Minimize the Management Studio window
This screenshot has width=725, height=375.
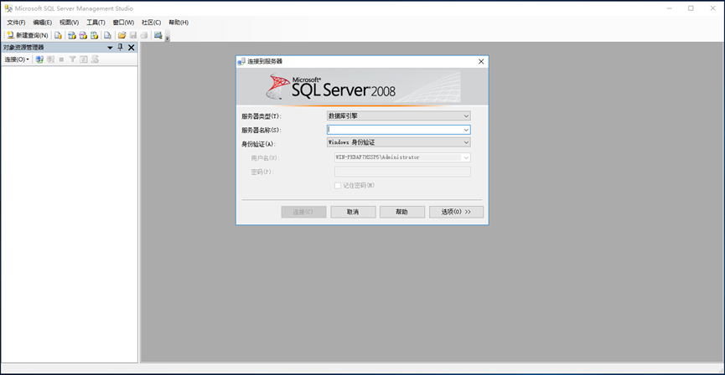[669, 8]
